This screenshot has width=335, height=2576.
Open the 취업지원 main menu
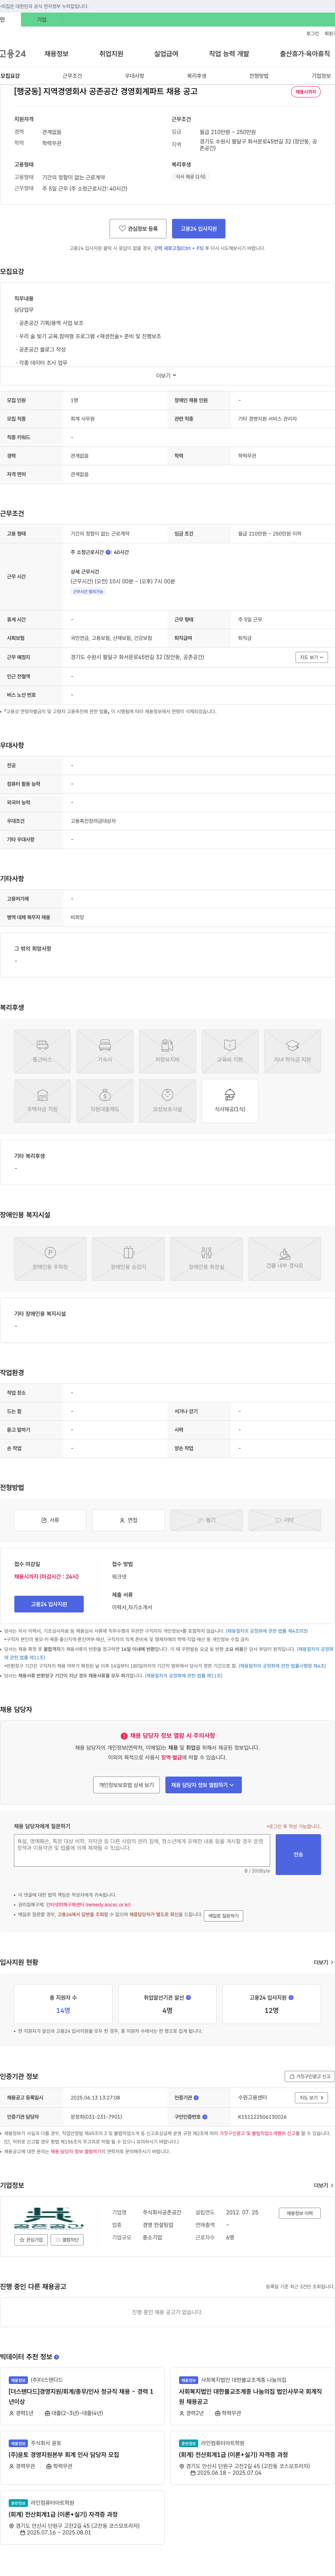click(111, 54)
